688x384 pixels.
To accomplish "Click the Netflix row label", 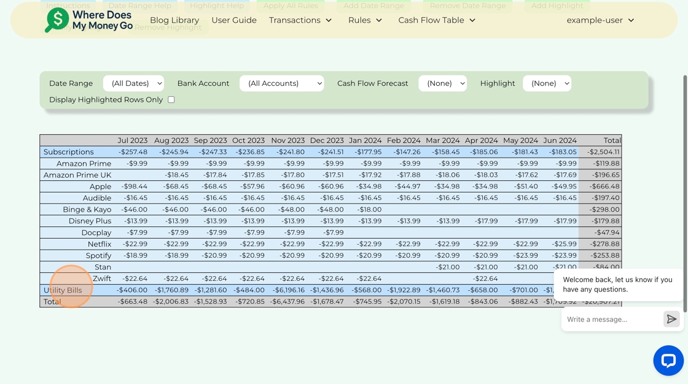I will point(99,244).
